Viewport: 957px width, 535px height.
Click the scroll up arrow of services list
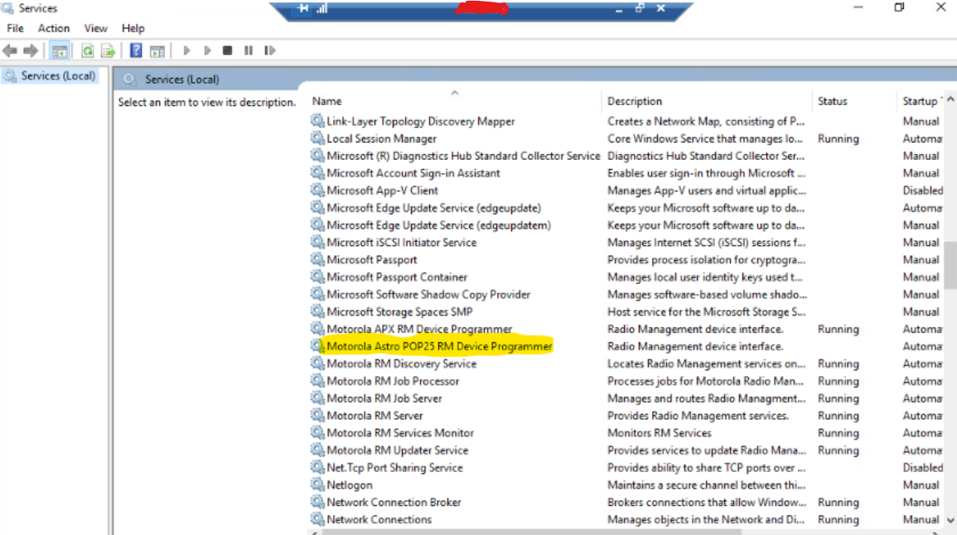coord(950,99)
